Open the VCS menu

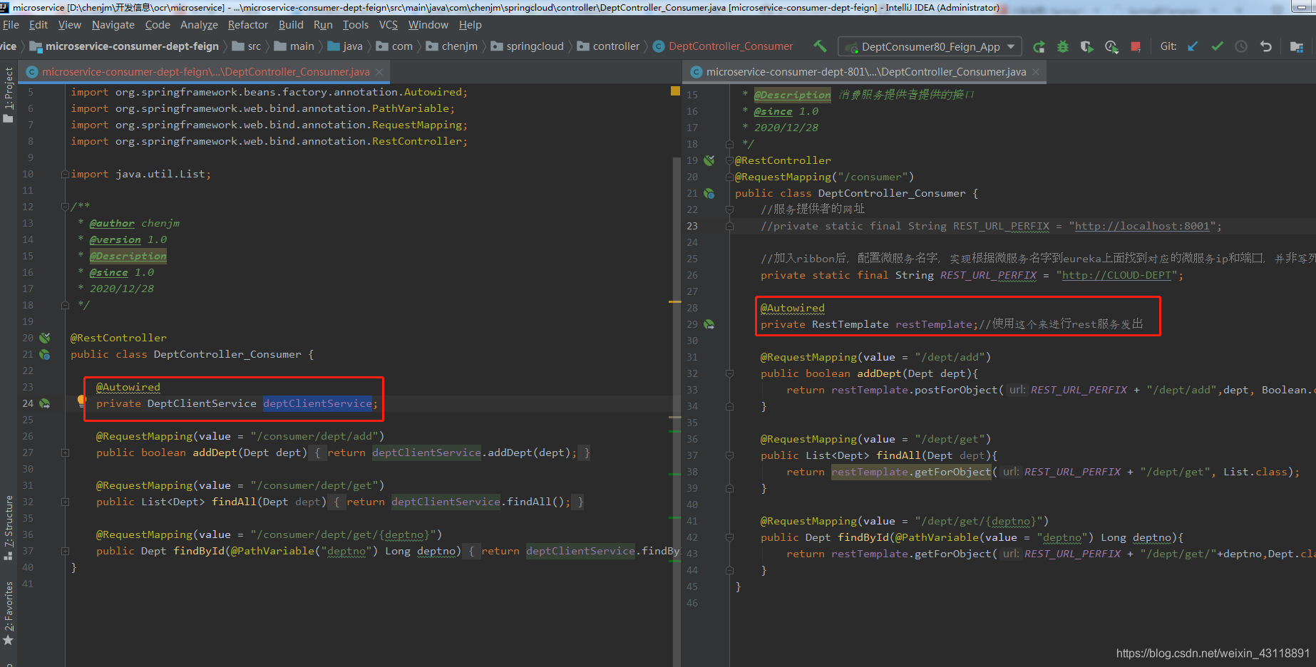pyautogui.click(x=389, y=25)
